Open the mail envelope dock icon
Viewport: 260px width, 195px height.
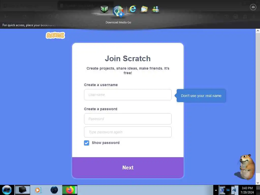click(144, 9)
